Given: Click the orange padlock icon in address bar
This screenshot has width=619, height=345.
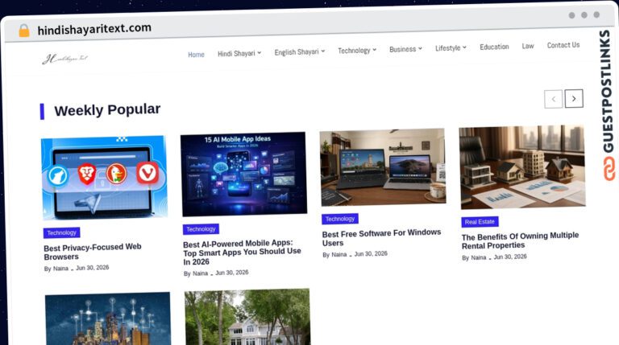Looking at the screenshot, I should (x=24, y=31).
